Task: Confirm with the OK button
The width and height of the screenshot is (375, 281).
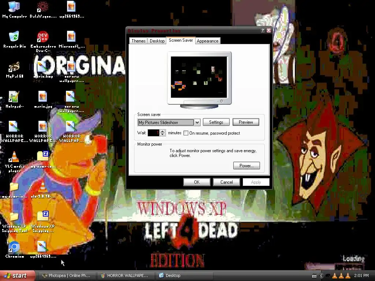Action: pyautogui.click(x=197, y=182)
